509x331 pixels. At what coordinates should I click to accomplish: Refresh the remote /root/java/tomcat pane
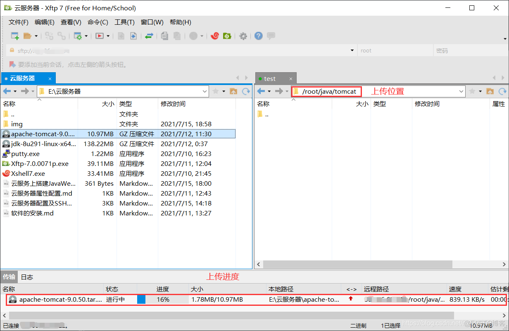[x=502, y=91]
